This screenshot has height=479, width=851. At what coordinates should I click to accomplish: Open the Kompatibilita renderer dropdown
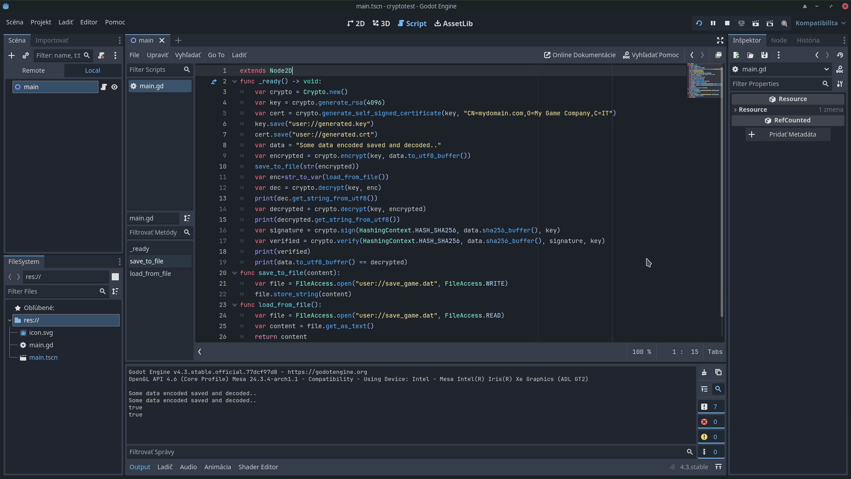pos(820,23)
